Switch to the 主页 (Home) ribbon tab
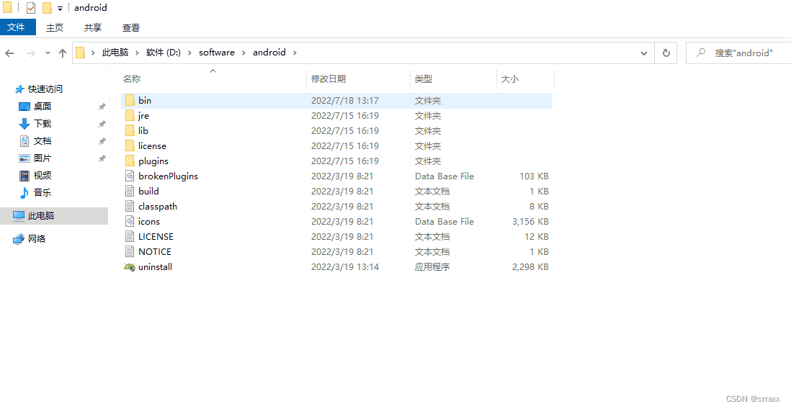Screen dimensions: 791x409 tap(55, 28)
